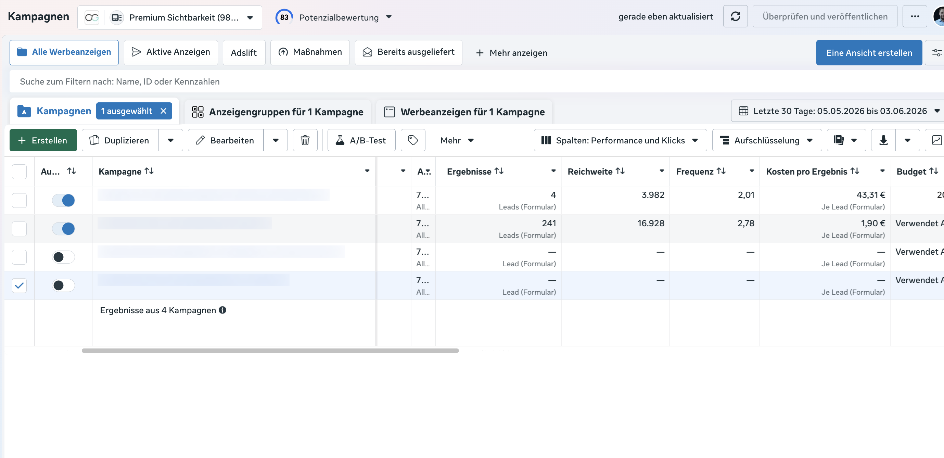Viewport: 944px width, 458px height.
Task: Switch to Aktive Anzeigen view
Action: coord(171,52)
